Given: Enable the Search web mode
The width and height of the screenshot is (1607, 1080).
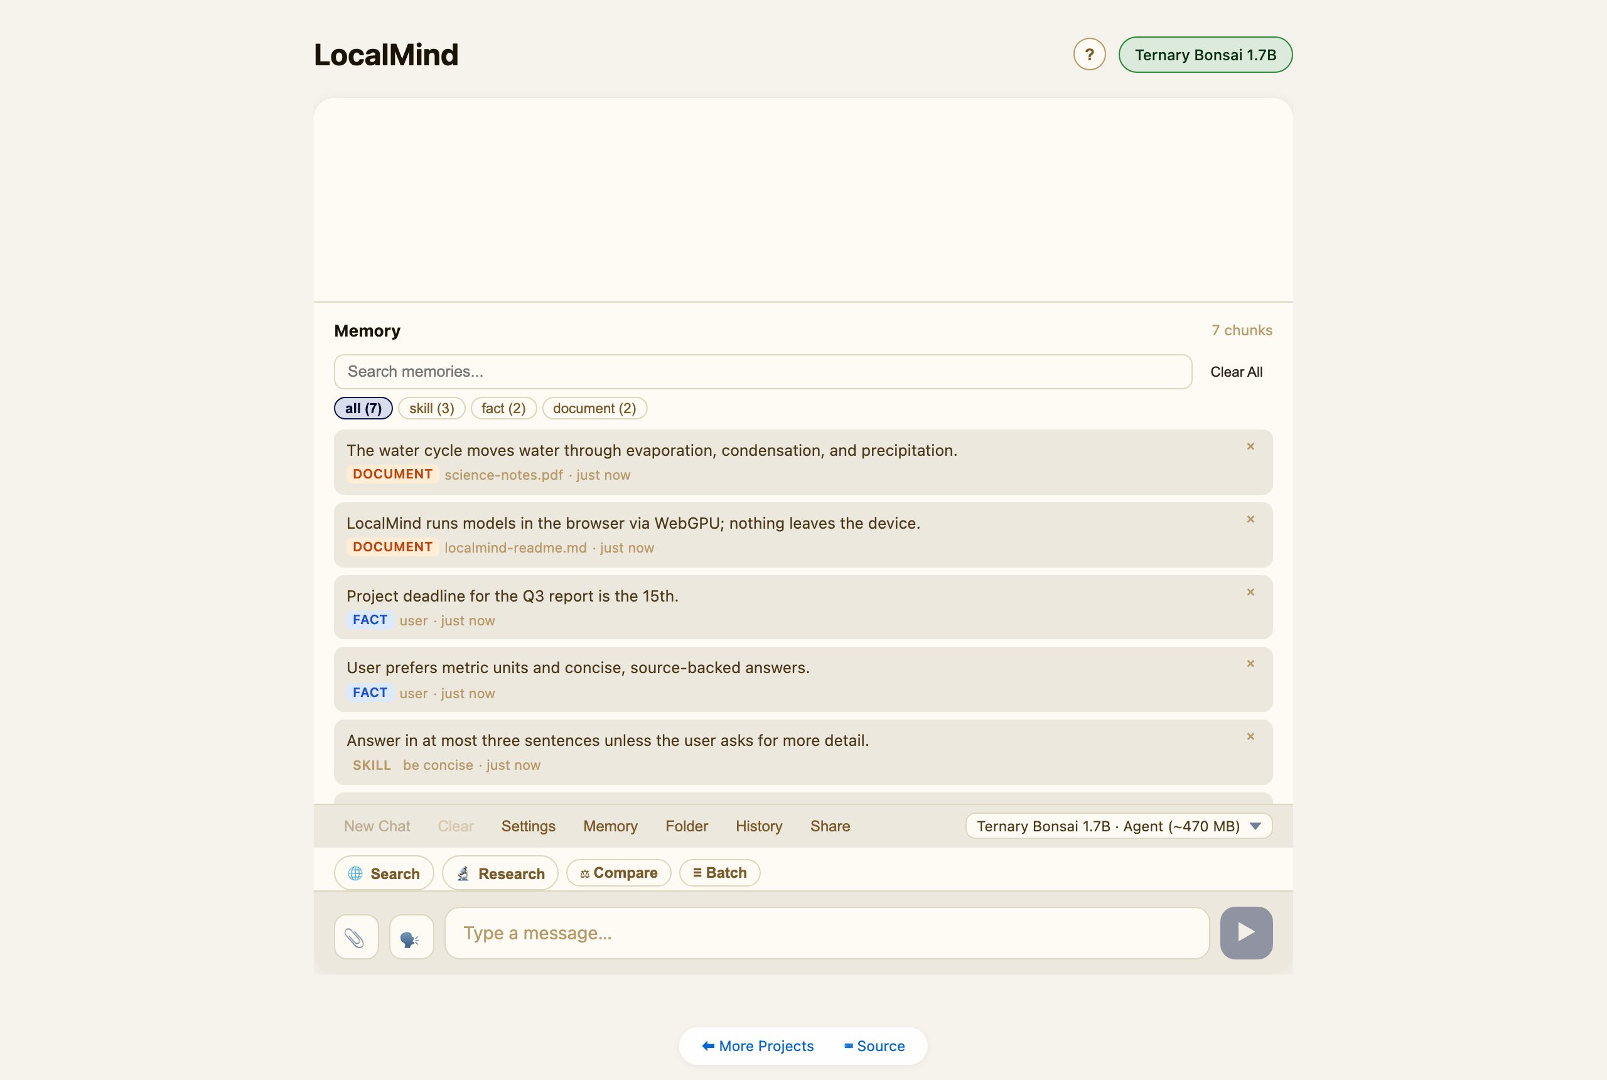Looking at the screenshot, I should (384, 873).
